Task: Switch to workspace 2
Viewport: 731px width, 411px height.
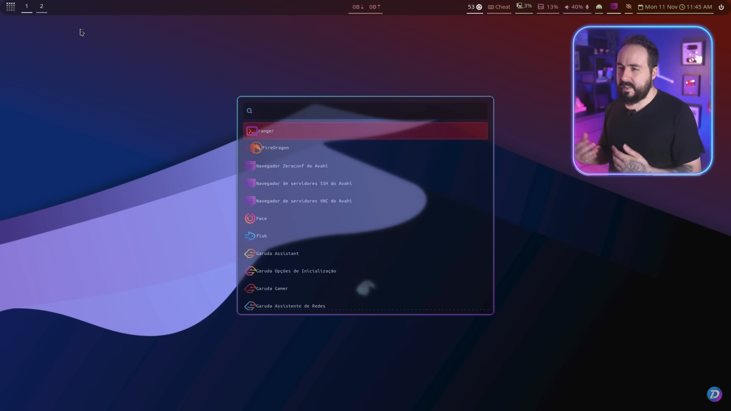Action: click(41, 6)
